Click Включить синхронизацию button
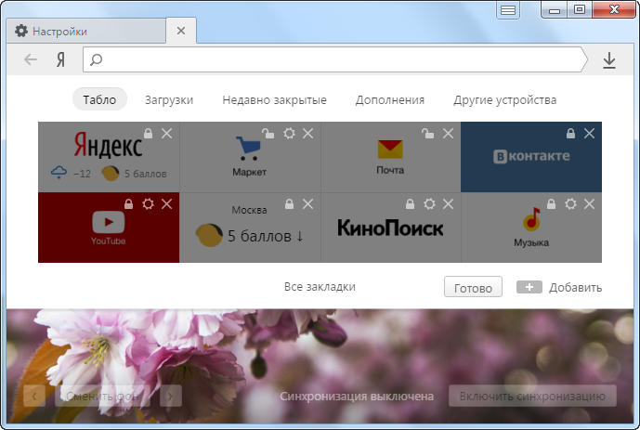Image resolution: width=640 pixels, height=430 pixels. tap(532, 396)
